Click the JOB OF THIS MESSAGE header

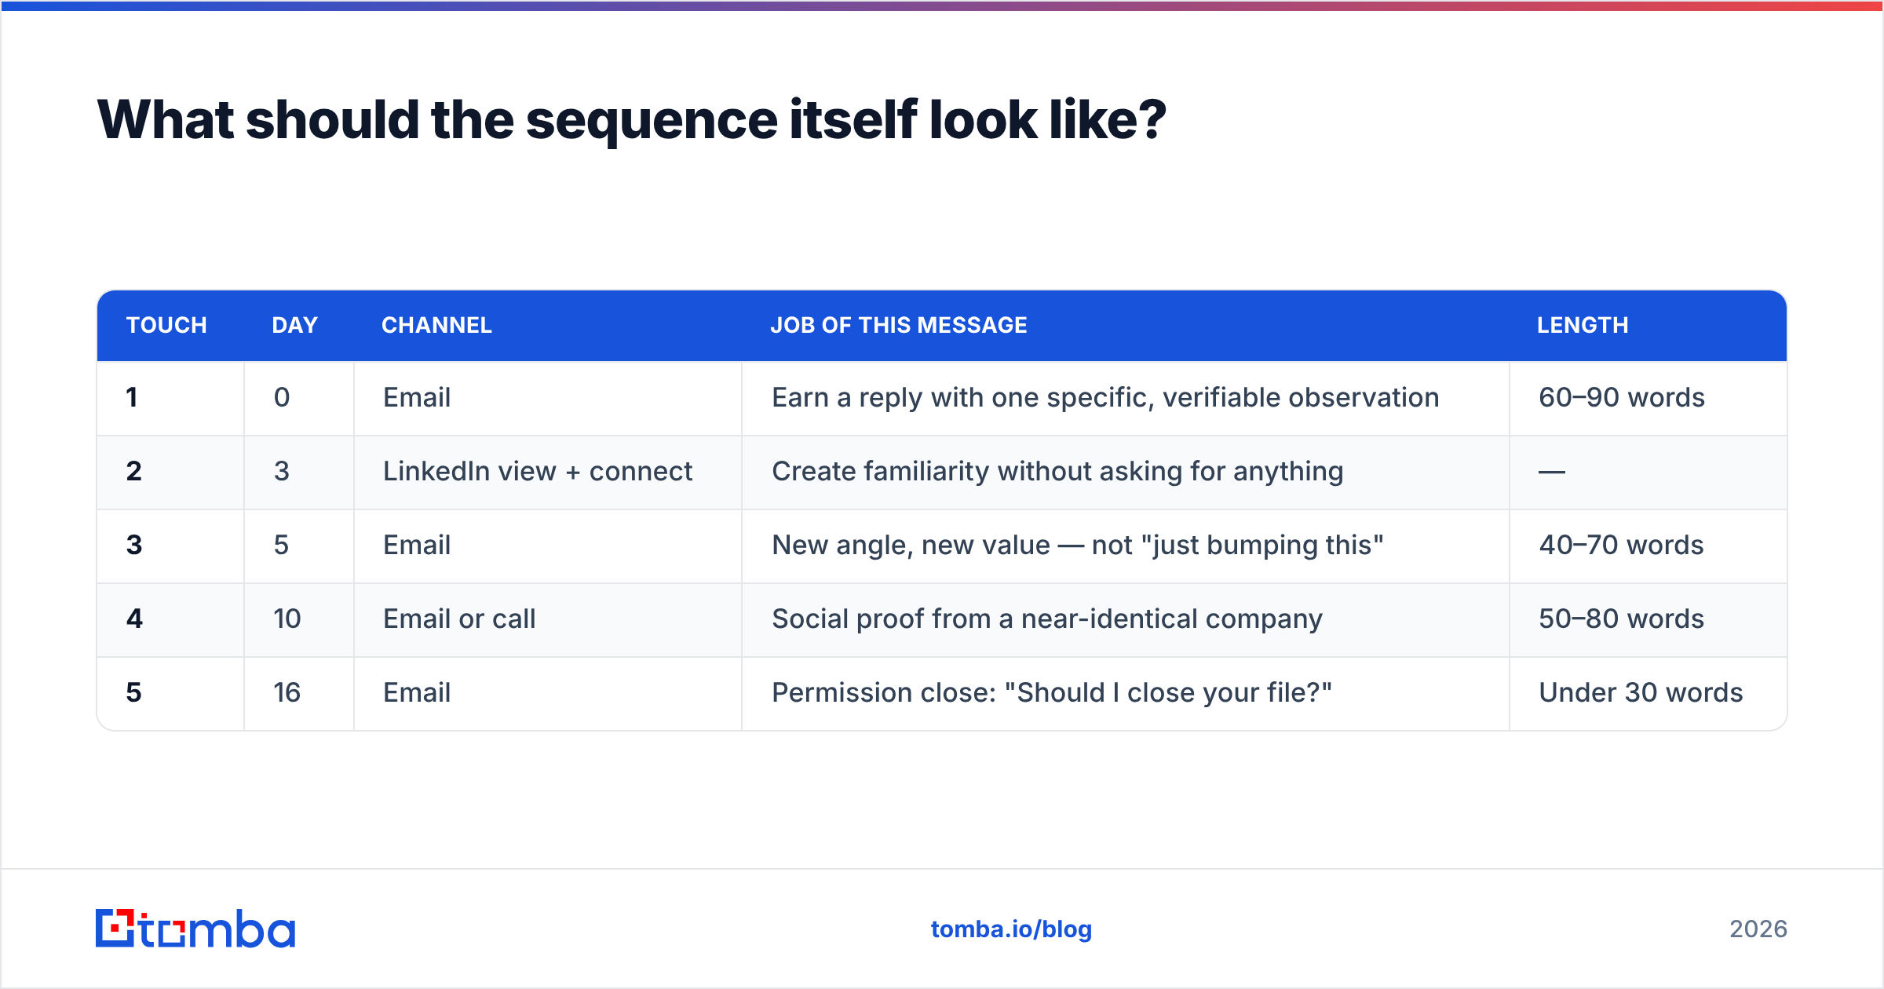pos(898,325)
